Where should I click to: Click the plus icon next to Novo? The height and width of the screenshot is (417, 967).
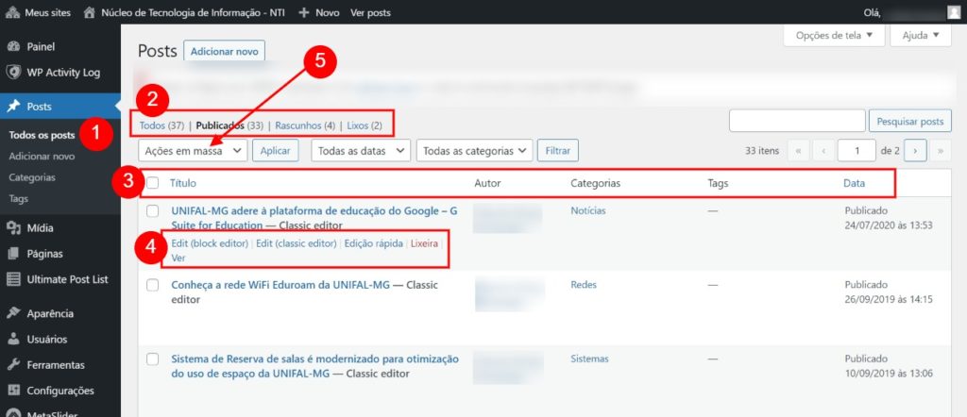point(303,12)
